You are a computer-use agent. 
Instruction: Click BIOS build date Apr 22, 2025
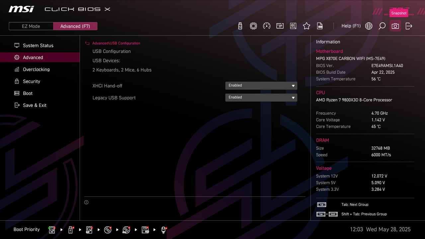pyautogui.click(x=383, y=72)
